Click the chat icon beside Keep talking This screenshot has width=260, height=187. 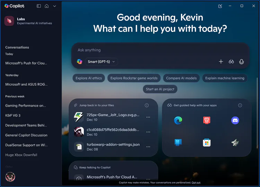76,168
